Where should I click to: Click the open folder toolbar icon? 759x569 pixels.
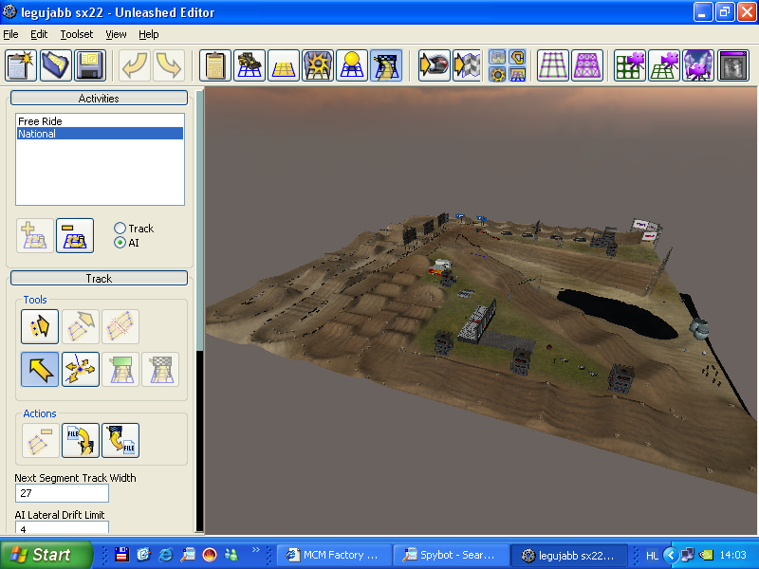(56, 65)
